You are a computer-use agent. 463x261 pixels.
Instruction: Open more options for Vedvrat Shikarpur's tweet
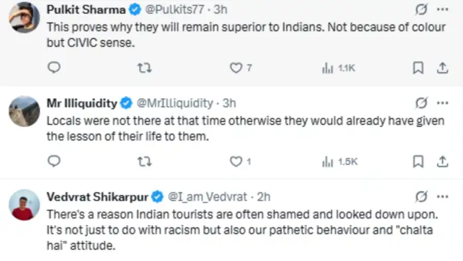(442, 197)
